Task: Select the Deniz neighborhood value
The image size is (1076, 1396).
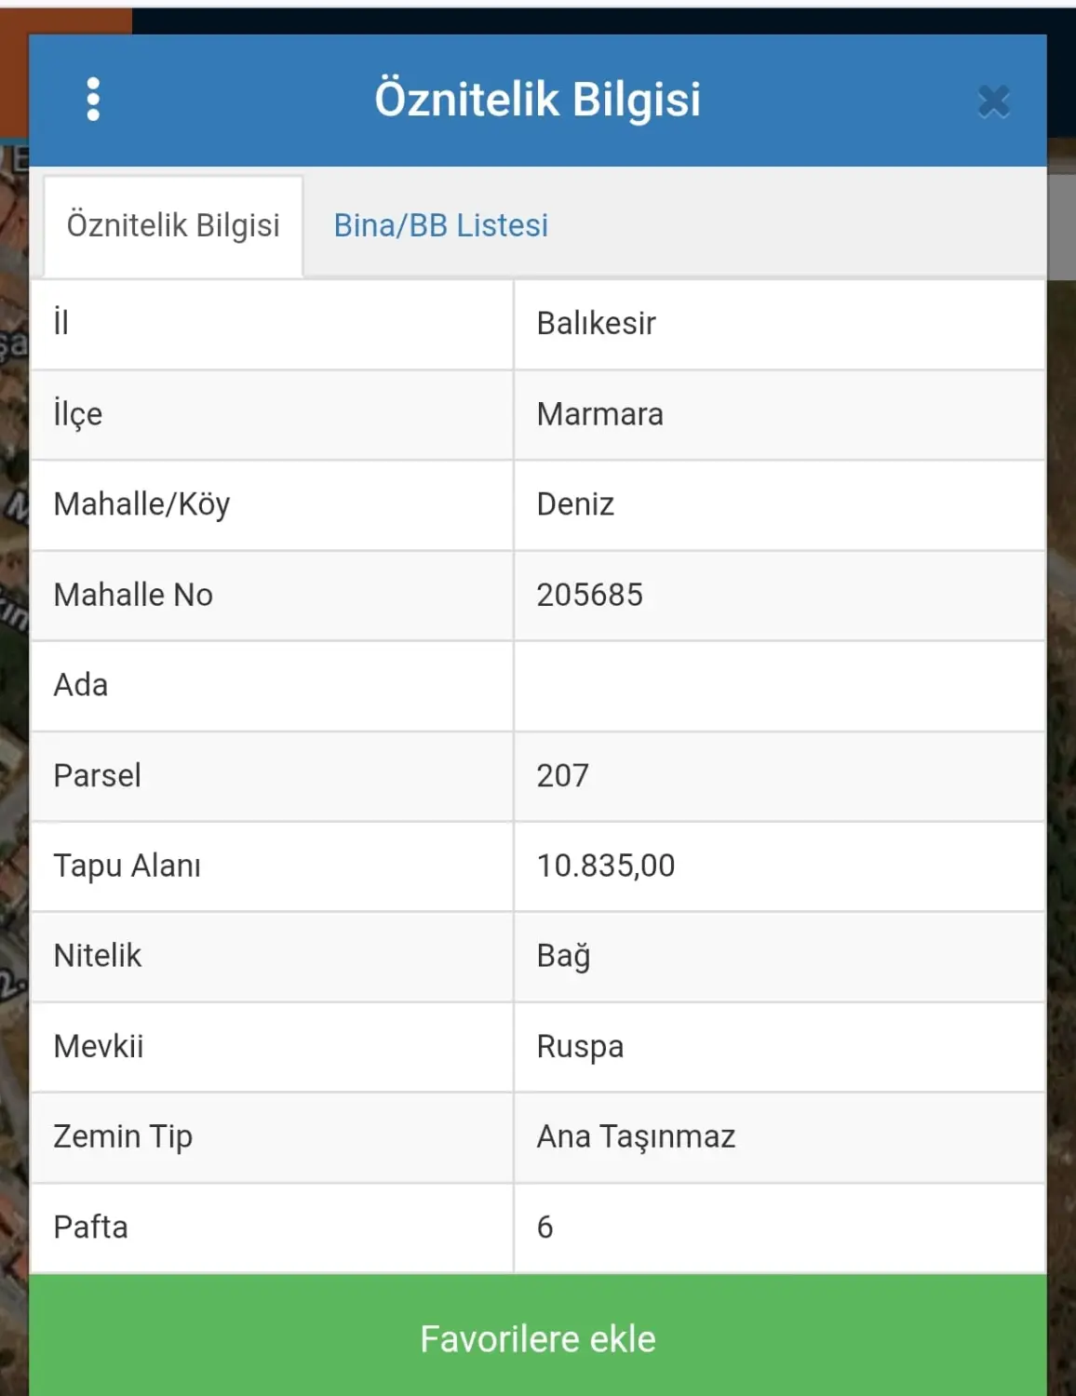Action: 575,503
